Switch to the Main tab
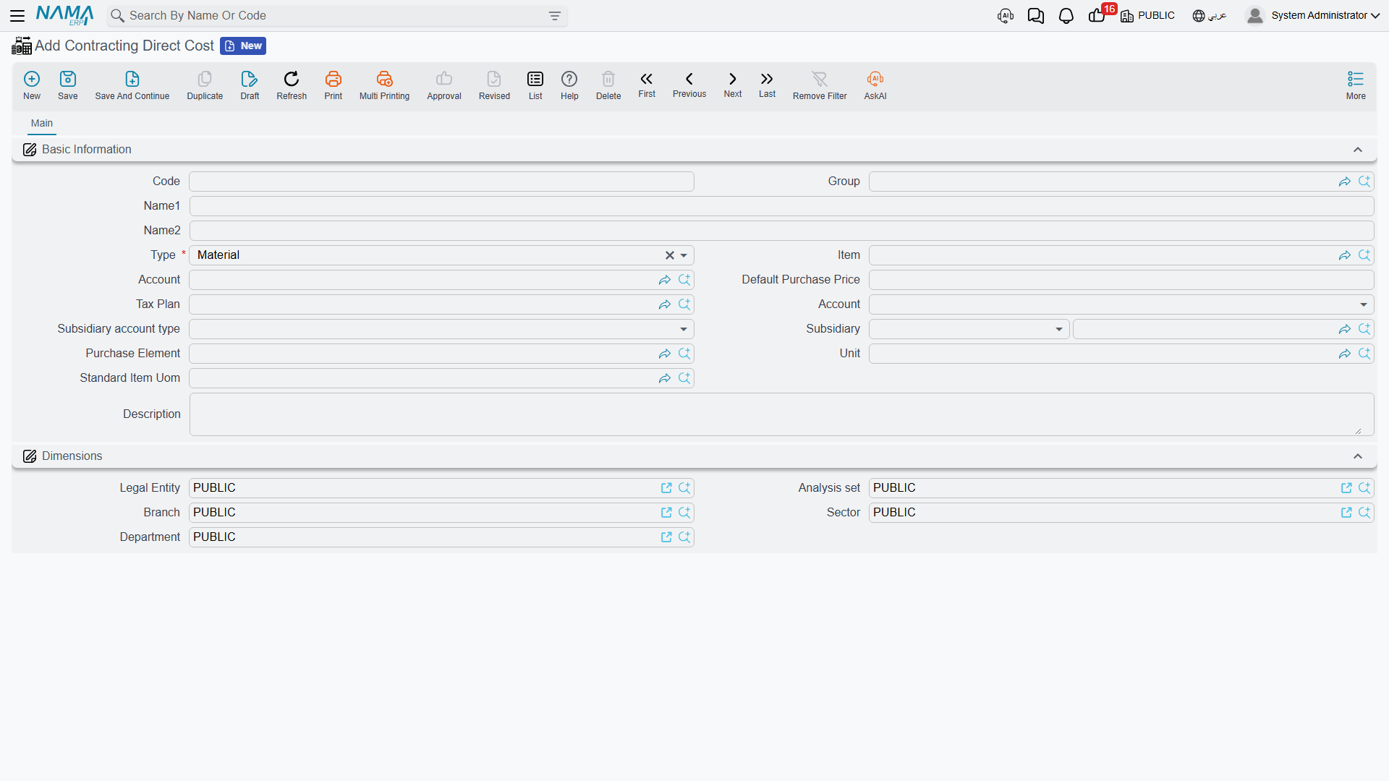 click(42, 123)
